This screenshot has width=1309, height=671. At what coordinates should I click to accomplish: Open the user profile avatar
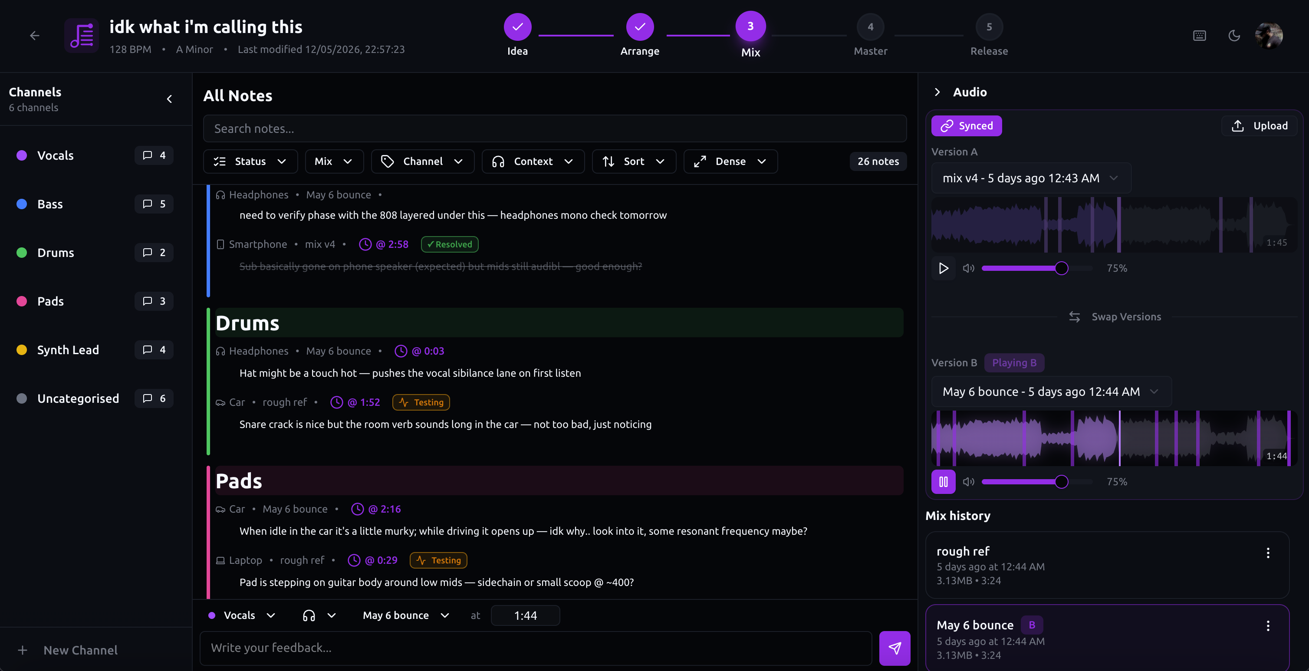1269,36
